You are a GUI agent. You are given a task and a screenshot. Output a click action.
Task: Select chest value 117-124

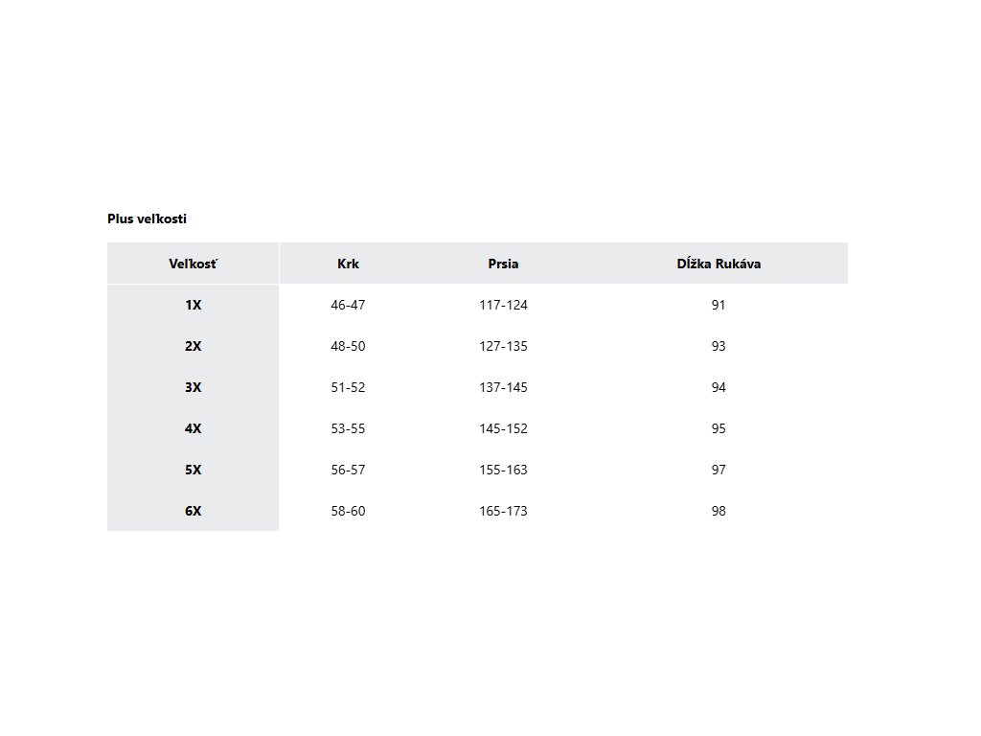(x=503, y=305)
